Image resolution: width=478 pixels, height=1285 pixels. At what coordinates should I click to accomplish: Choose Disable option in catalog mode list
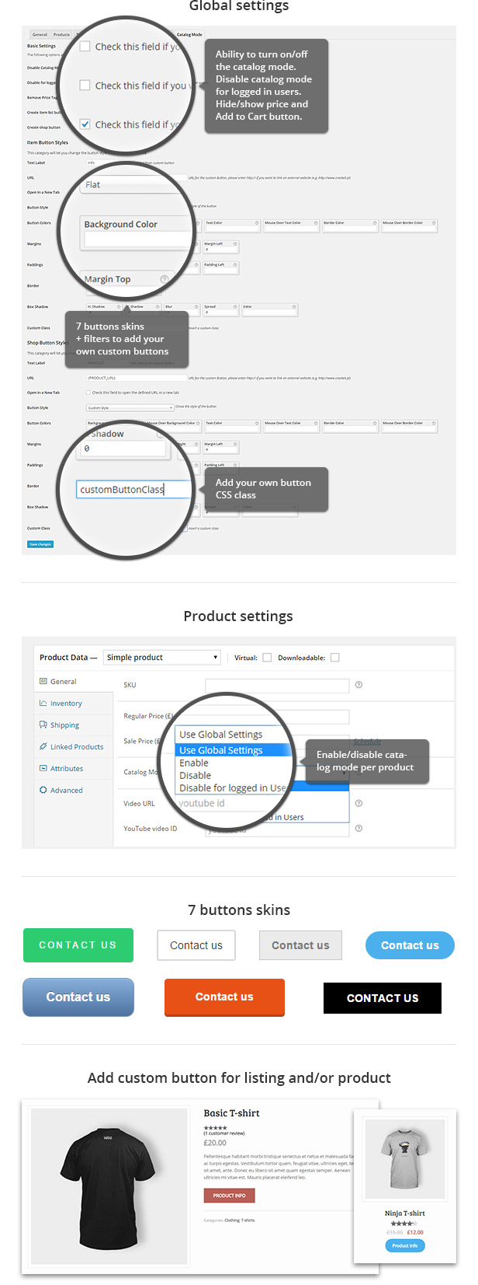pyautogui.click(x=196, y=776)
